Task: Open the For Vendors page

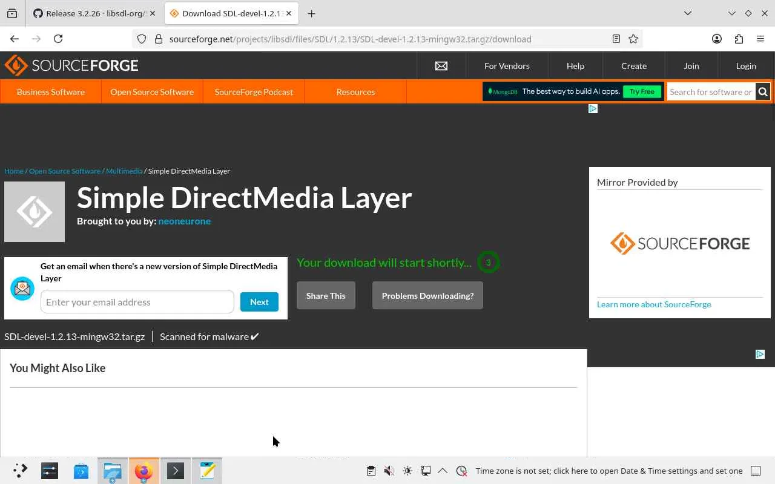Action: tap(507, 66)
